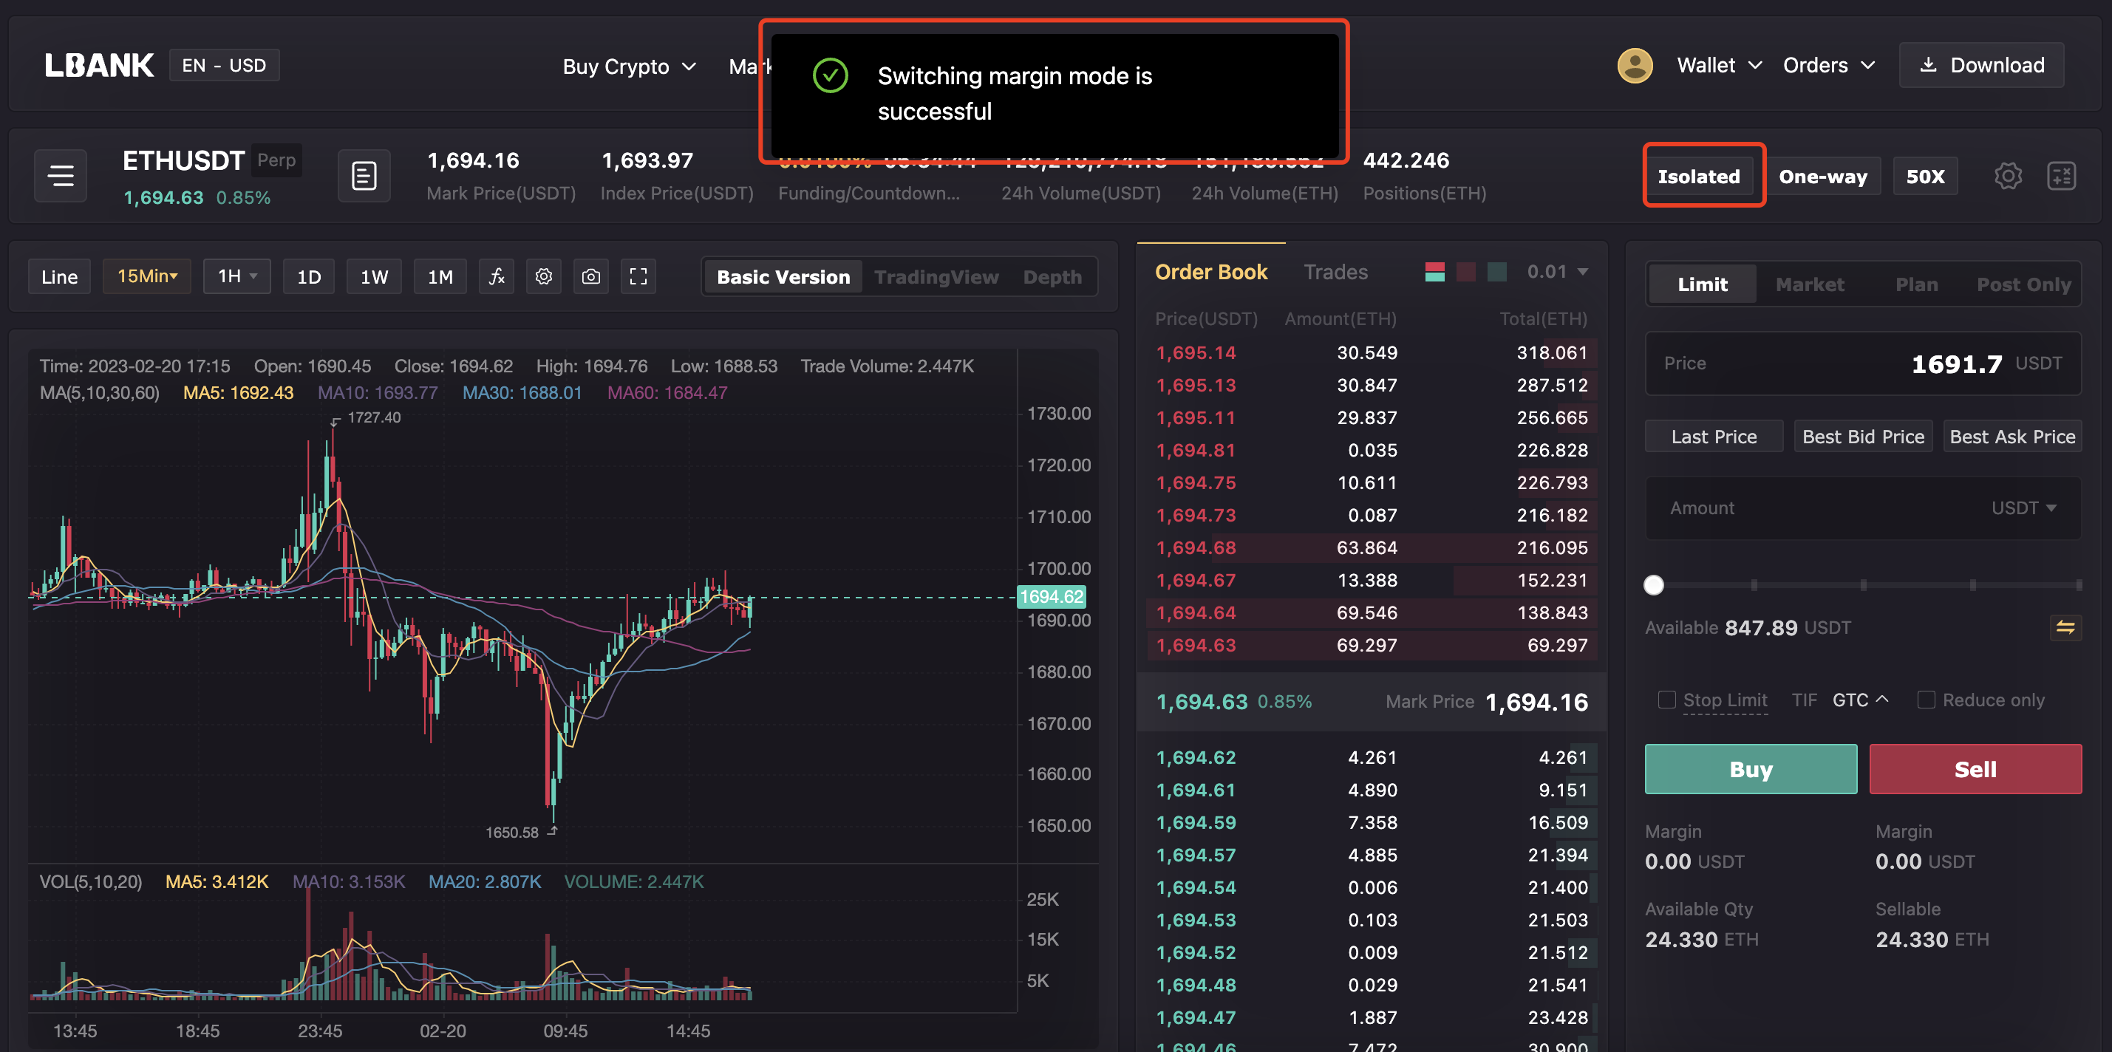The width and height of the screenshot is (2112, 1052).
Task: Open the futures calculator icon
Action: pyautogui.click(x=2060, y=176)
